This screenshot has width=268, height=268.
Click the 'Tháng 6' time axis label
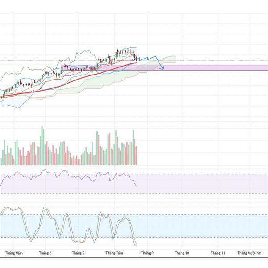45,253
